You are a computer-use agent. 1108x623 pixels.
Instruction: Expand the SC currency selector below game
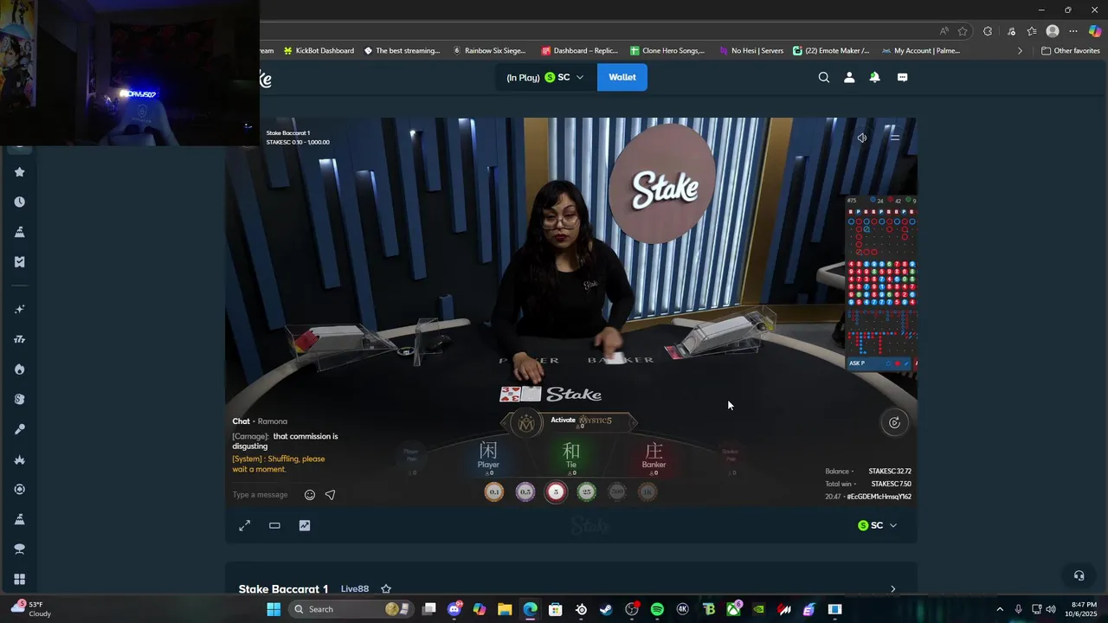click(877, 525)
